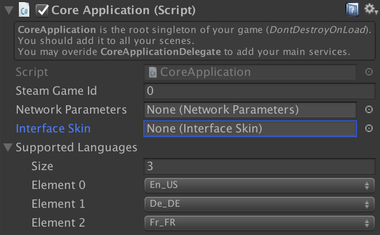This screenshot has height=235, width=380.
Task: Open object picker for Network Parameters
Action: click(x=369, y=109)
